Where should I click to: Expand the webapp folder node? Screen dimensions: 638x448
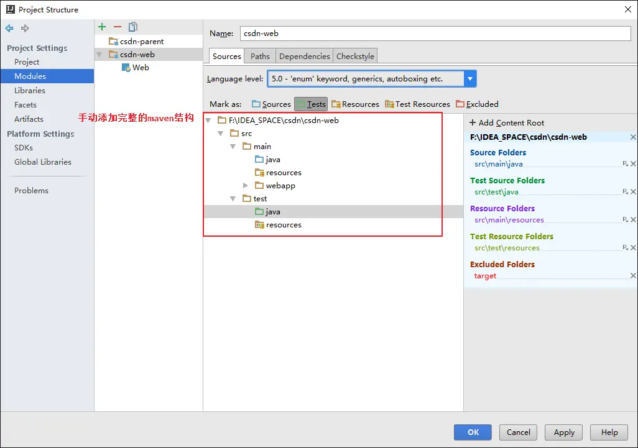point(246,185)
